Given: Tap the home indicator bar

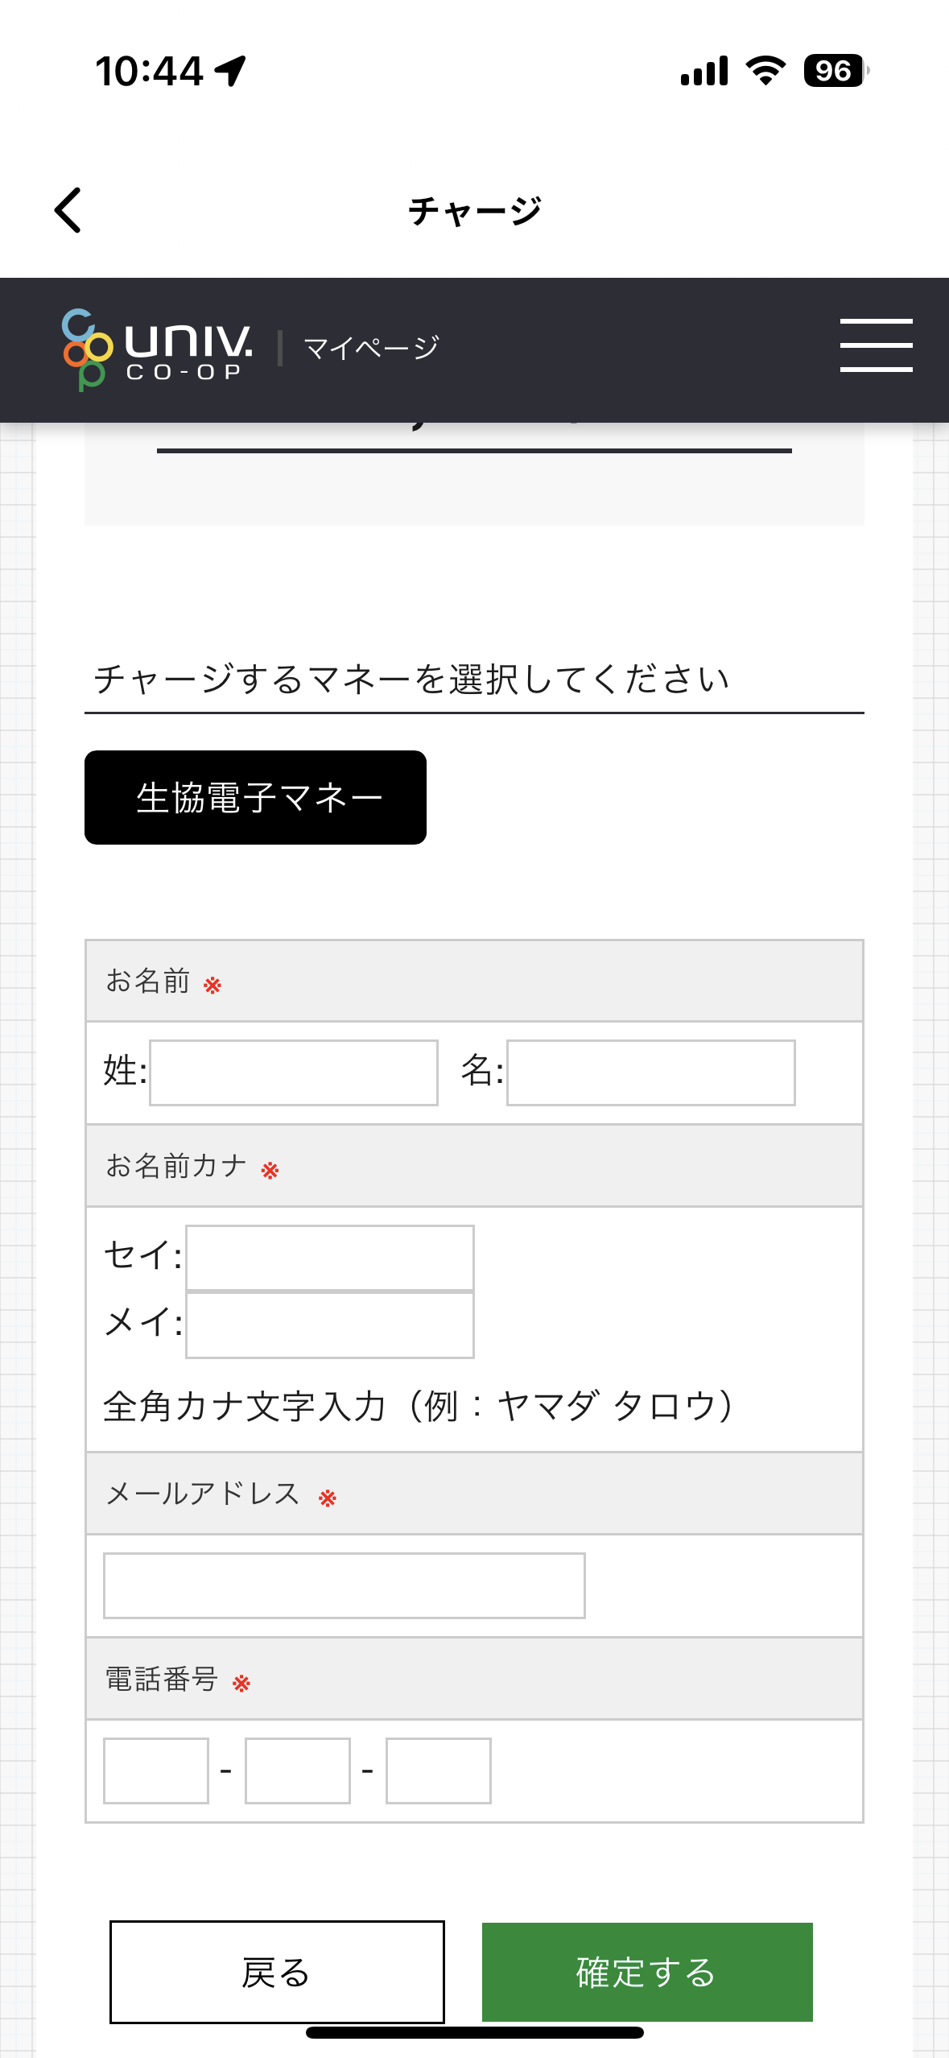Looking at the screenshot, I should (475, 2032).
